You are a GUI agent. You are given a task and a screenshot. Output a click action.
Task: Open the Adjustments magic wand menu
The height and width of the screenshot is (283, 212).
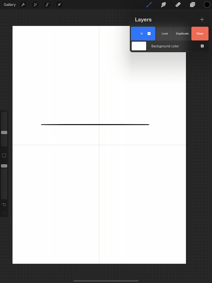pos(35,5)
